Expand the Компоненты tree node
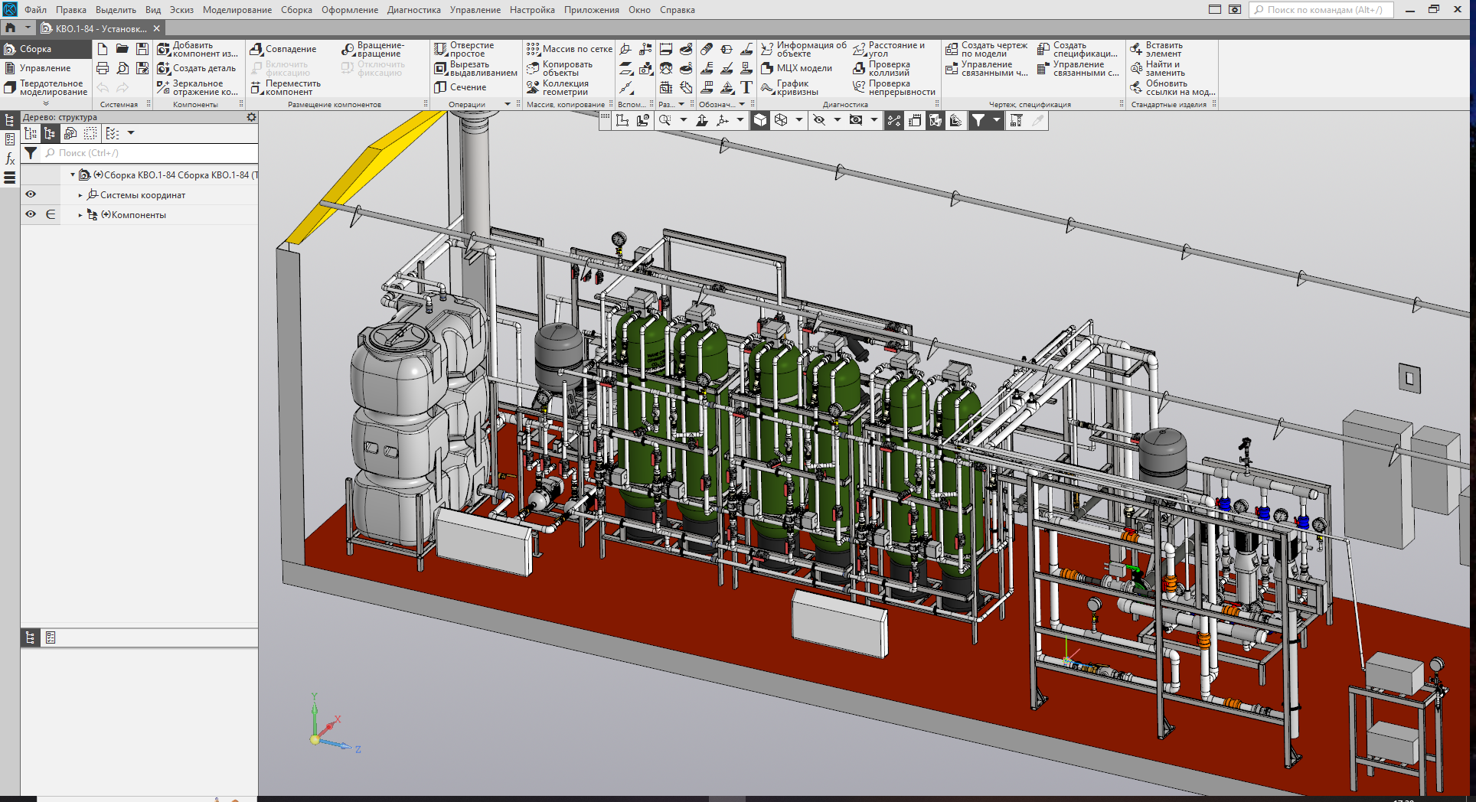Screen dimensions: 1476x802 tap(80, 215)
